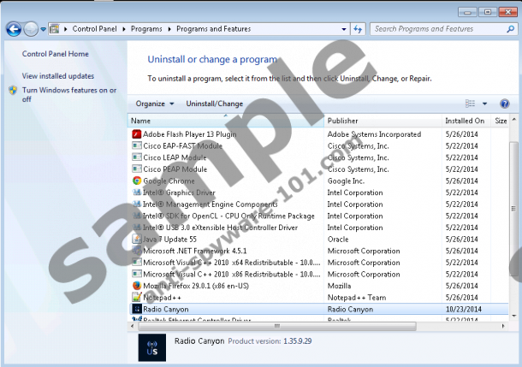Expand the change view options dropdown
Screen dimensions: 522x367
click(x=484, y=104)
